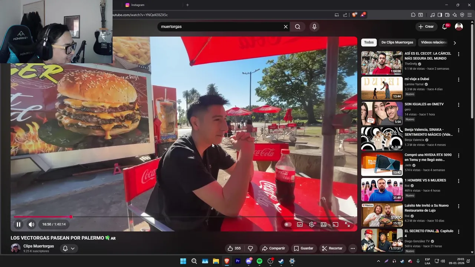
Task: Click the Clips Muertorgas channel avatar
Action: pos(16,248)
